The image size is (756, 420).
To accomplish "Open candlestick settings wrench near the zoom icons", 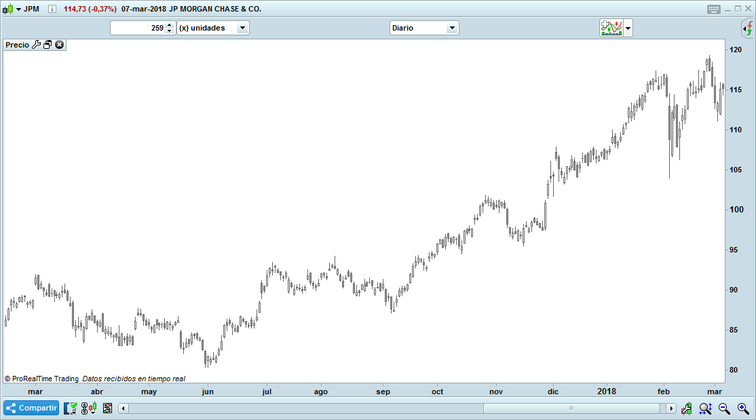I will (x=686, y=408).
